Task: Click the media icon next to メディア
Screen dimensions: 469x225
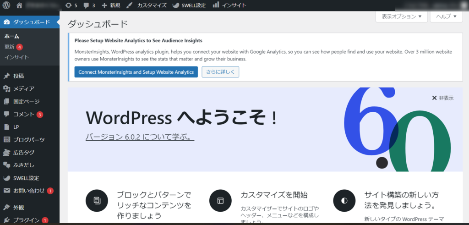Action: [6, 88]
